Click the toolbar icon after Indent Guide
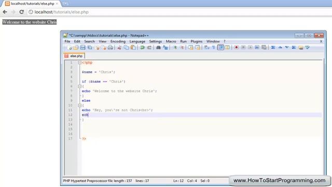This screenshot has height=187, width=332. (x=227, y=48)
